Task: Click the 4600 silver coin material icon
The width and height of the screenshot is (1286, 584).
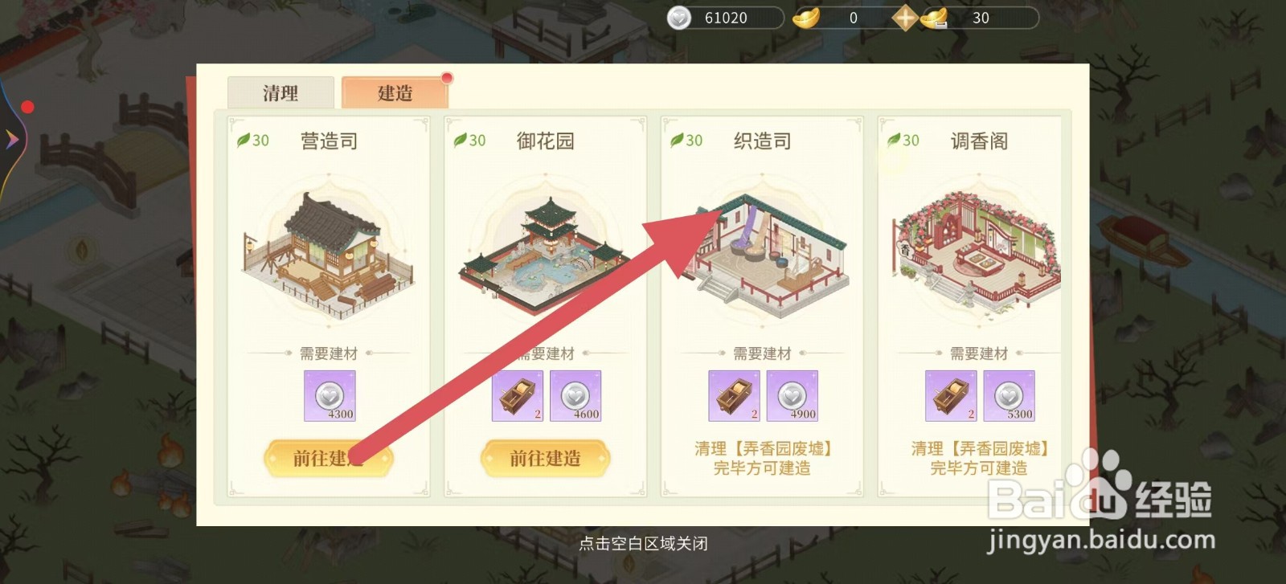Action: (x=575, y=396)
